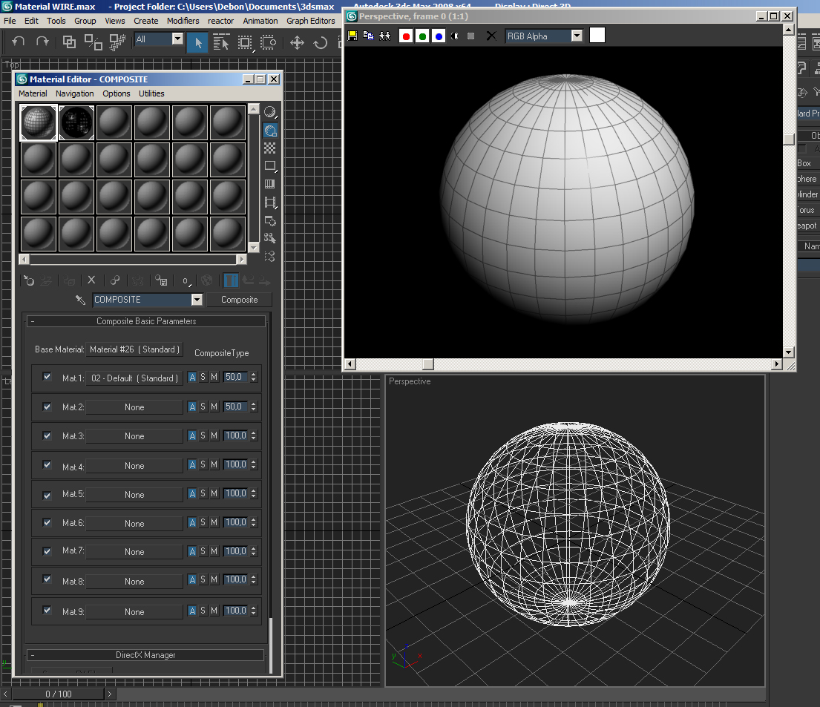
Task: Toggle the red channel in render window
Action: [x=406, y=36]
